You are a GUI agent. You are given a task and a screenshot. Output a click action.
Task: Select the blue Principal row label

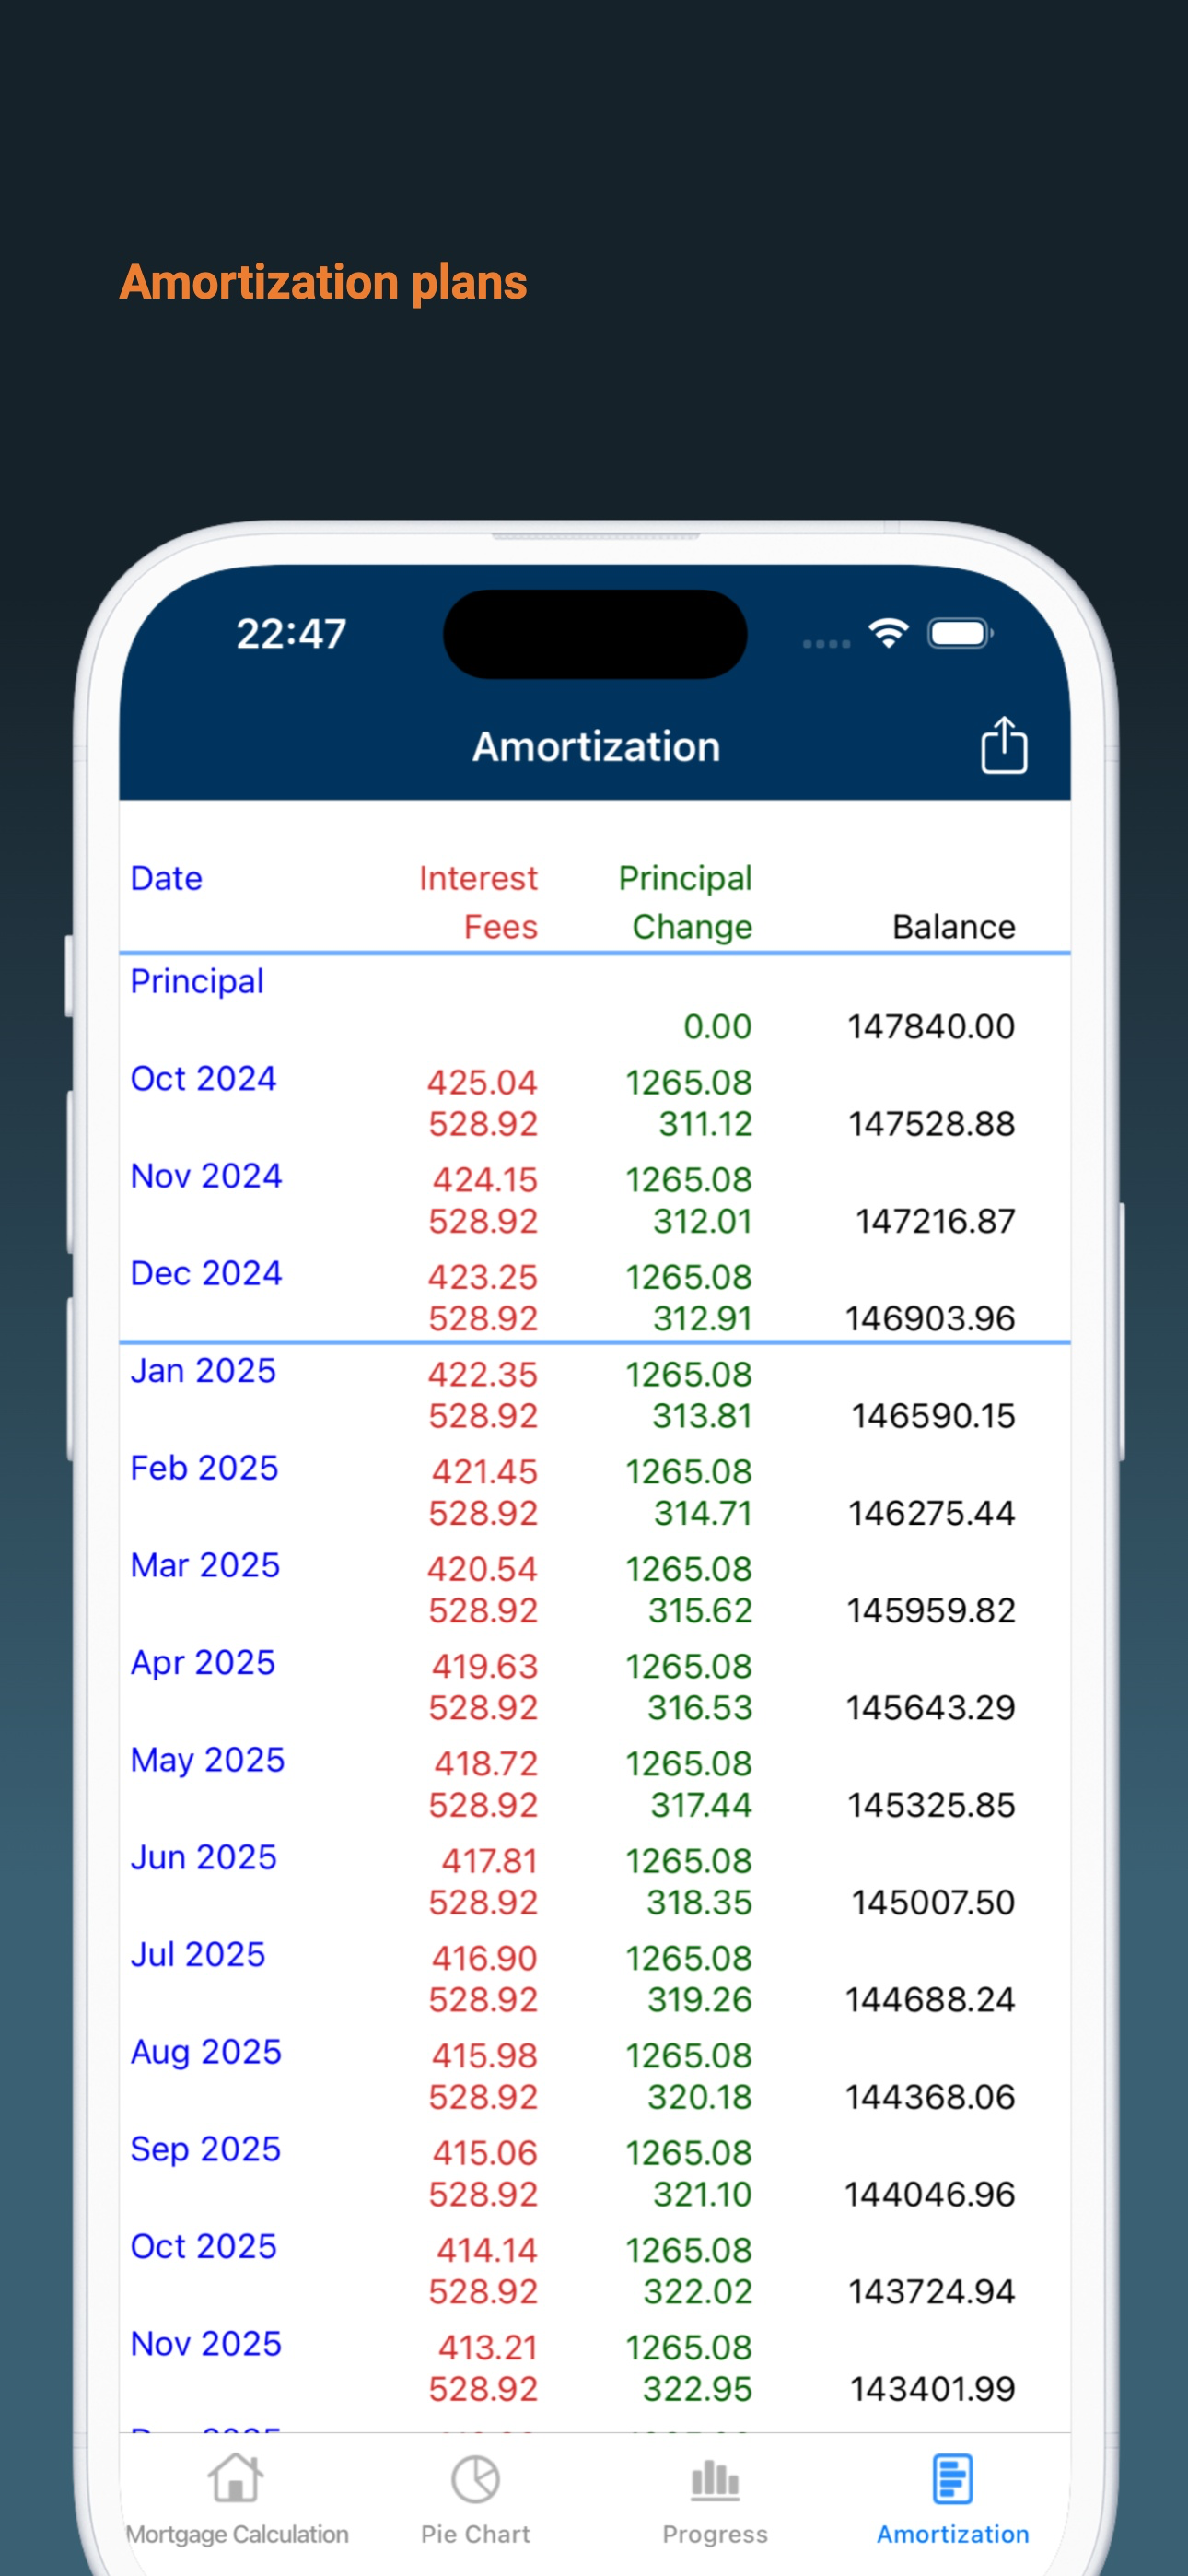coord(197,981)
